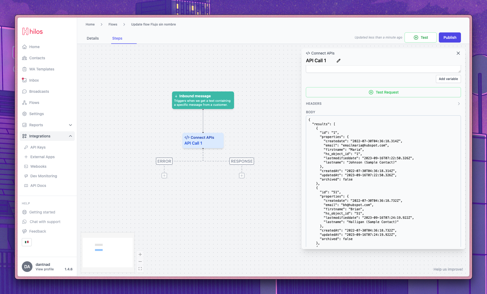
Task: Select the Connect APIs node on canvas
Action: pos(203,140)
